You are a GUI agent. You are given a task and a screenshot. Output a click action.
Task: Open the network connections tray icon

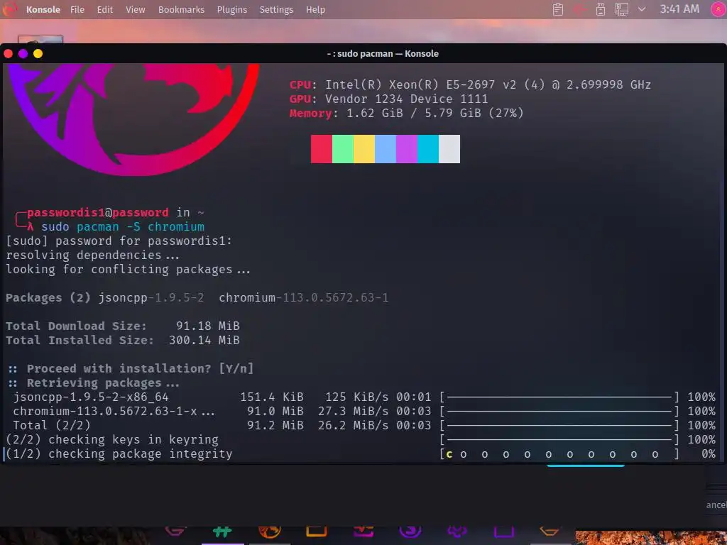622,9
